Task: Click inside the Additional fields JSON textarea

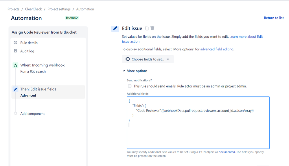Action: pyautogui.click(x=198, y=123)
